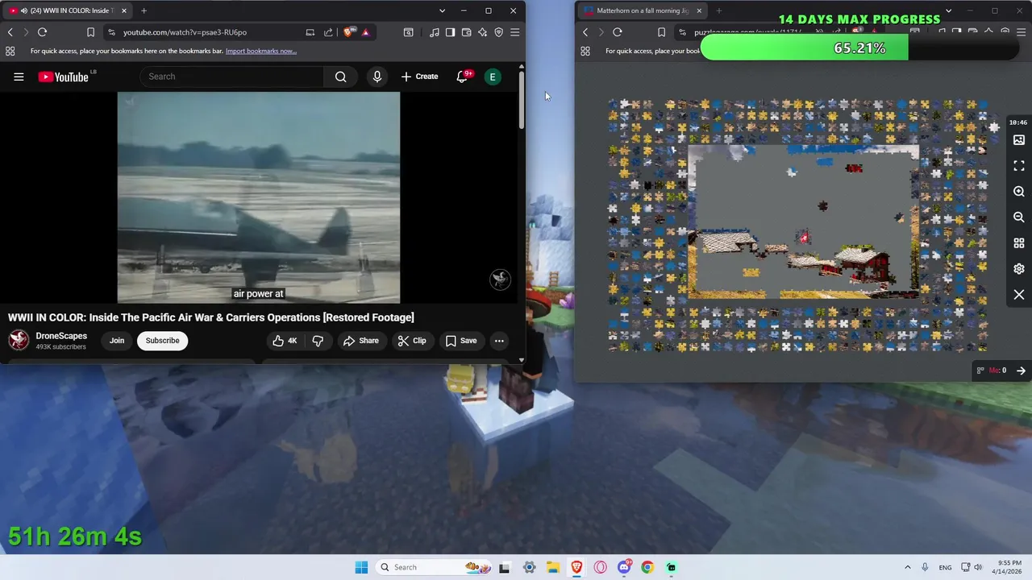The width and height of the screenshot is (1032, 580).
Task: Show the puzzle preview image
Action: click(1019, 140)
